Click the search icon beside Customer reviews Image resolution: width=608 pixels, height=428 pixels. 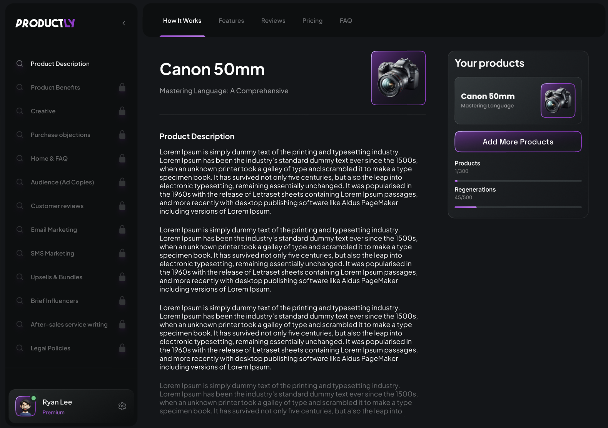click(x=20, y=206)
